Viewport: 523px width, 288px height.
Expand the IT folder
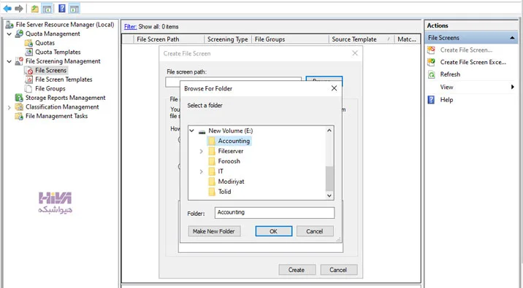(201, 171)
